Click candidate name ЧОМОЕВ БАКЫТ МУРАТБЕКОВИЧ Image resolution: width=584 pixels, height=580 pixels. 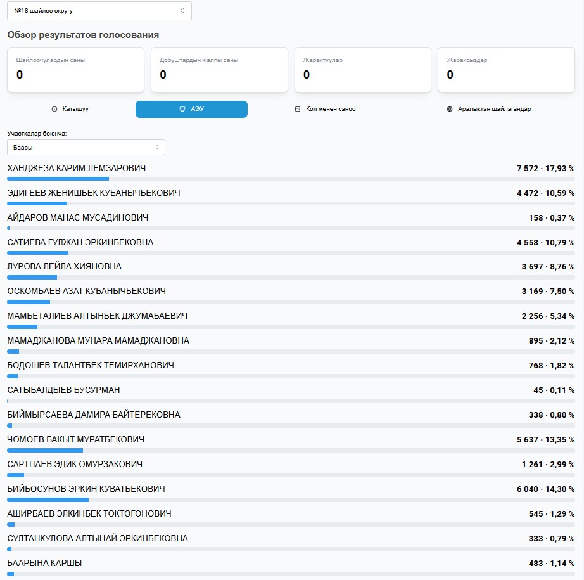point(76,439)
